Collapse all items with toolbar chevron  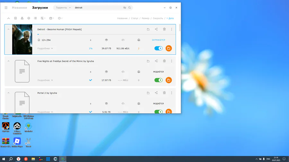(x=8, y=18)
